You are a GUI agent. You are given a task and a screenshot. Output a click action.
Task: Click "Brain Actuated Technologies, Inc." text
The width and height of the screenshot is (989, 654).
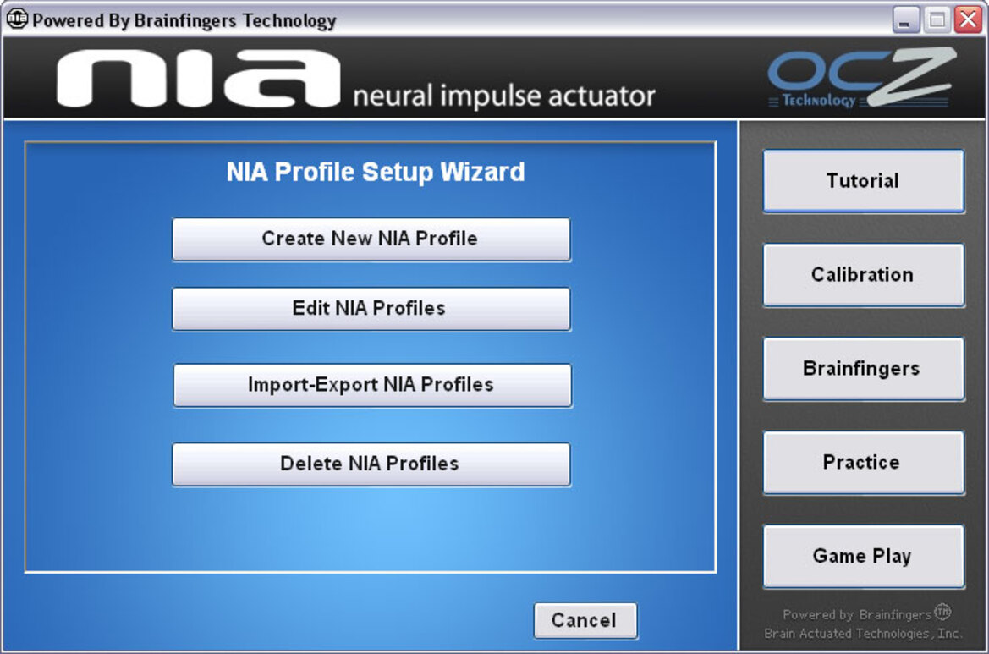tap(864, 633)
